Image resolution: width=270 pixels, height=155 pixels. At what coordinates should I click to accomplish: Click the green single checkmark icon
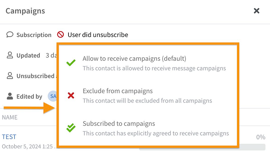point(71,63)
